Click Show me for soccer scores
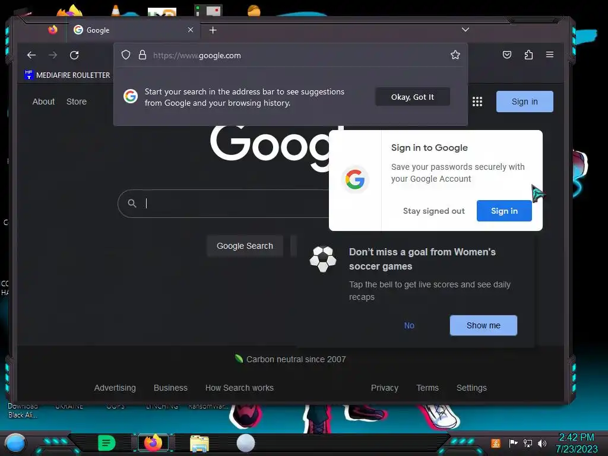Screen dimensions: 608x456 point(483,325)
